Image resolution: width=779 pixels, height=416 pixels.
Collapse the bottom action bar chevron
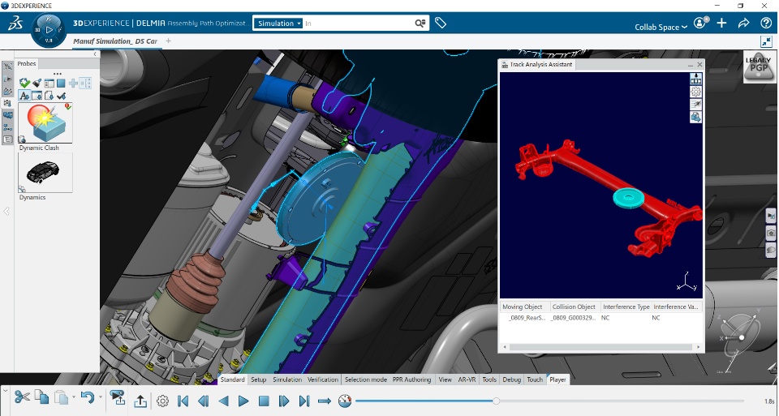(x=5, y=391)
